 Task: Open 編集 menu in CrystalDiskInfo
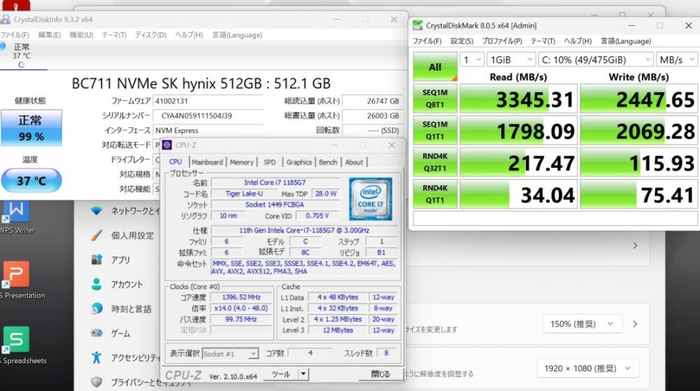tap(49, 35)
